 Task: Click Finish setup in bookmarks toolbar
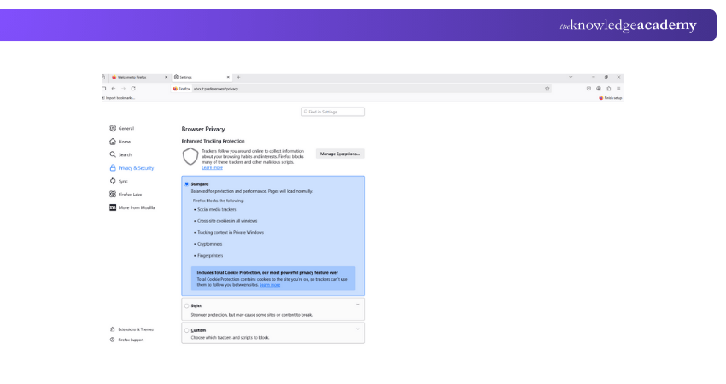(x=611, y=98)
